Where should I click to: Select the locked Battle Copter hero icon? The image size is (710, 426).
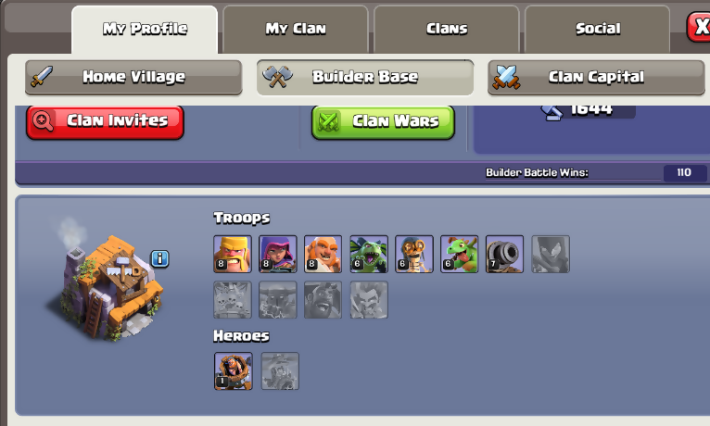[x=280, y=370]
